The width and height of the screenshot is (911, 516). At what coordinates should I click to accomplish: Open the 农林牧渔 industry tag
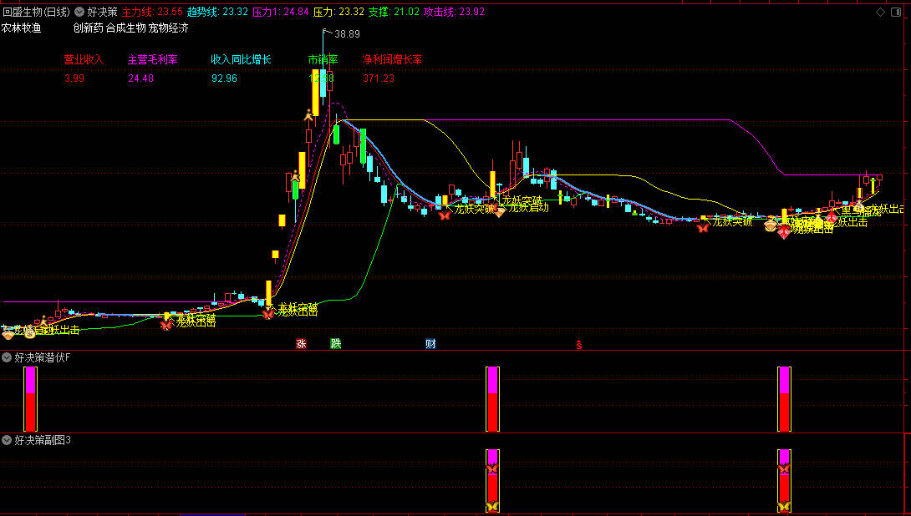coord(22,28)
